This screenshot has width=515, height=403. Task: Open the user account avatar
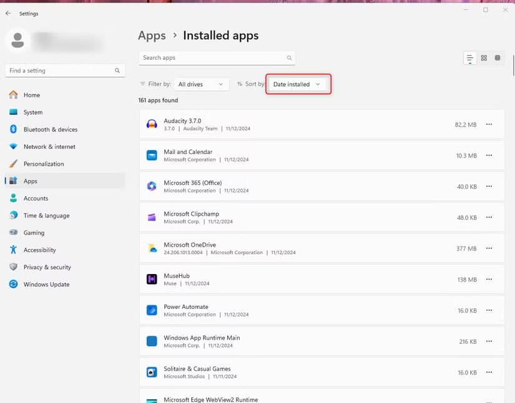(17, 40)
